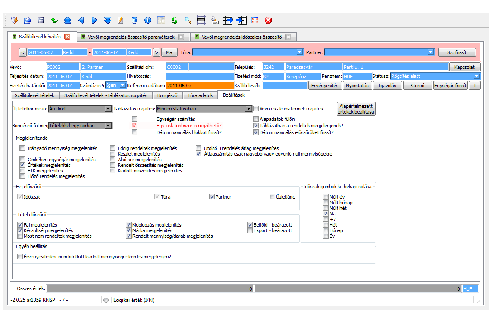The image size is (492, 313).
Task: Click the green undo arrow icon
Action: (54, 20)
